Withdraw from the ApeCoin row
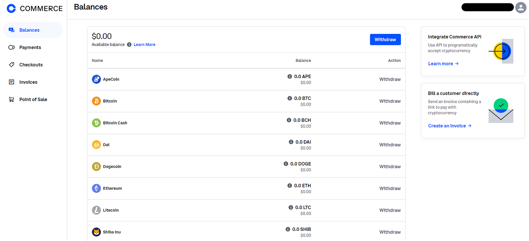Viewport: 529px width, 241px height. [390, 79]
